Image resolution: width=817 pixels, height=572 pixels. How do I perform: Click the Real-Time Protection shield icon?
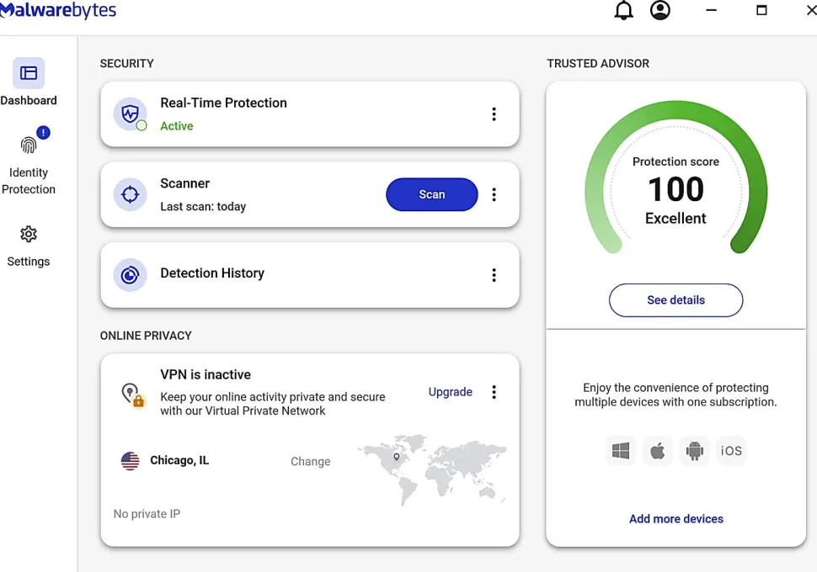[131, 114]
